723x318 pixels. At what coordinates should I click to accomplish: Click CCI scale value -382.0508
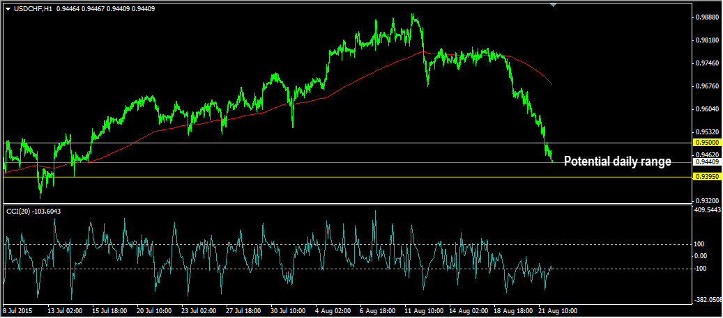[x=708, y=300]
